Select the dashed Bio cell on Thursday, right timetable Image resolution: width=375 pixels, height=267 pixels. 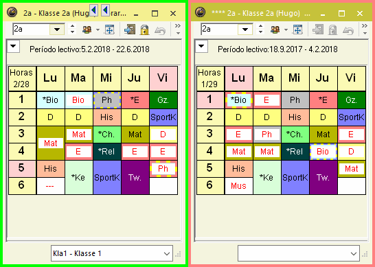tap(323, 152)
